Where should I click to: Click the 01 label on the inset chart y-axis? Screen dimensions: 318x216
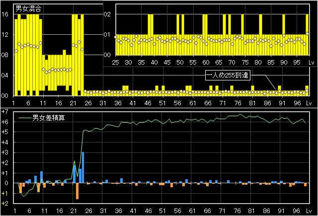[x=107, y=35]
